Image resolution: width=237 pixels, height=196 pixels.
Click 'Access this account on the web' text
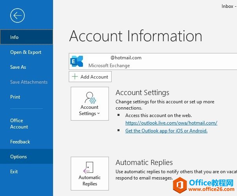click(x=158, y=115)
